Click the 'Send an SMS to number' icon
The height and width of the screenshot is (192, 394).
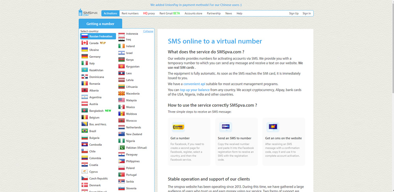[226, 127]
